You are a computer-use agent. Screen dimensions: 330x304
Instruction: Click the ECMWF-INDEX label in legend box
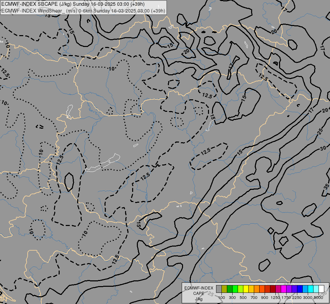(199, 288)
